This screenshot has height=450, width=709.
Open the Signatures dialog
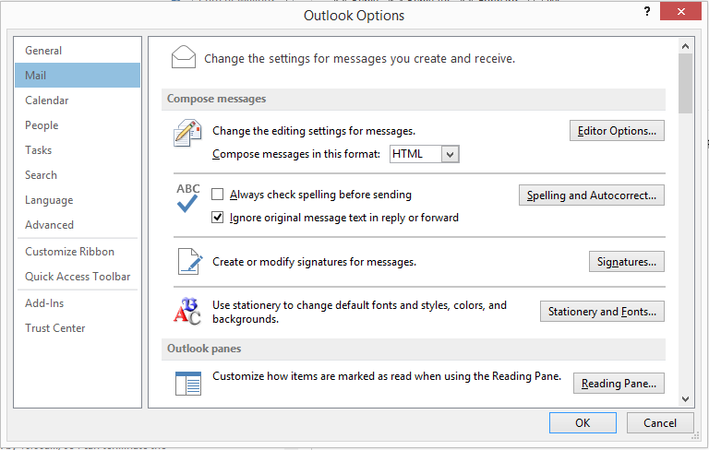(626, 262)
